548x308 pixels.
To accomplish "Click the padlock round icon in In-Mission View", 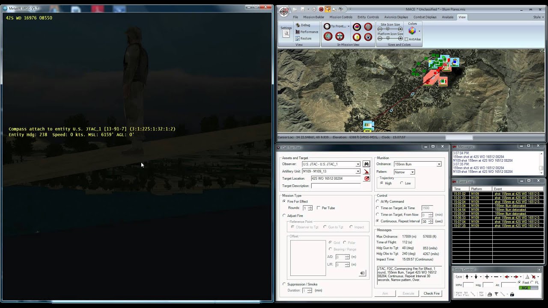I will pos(368,37).
